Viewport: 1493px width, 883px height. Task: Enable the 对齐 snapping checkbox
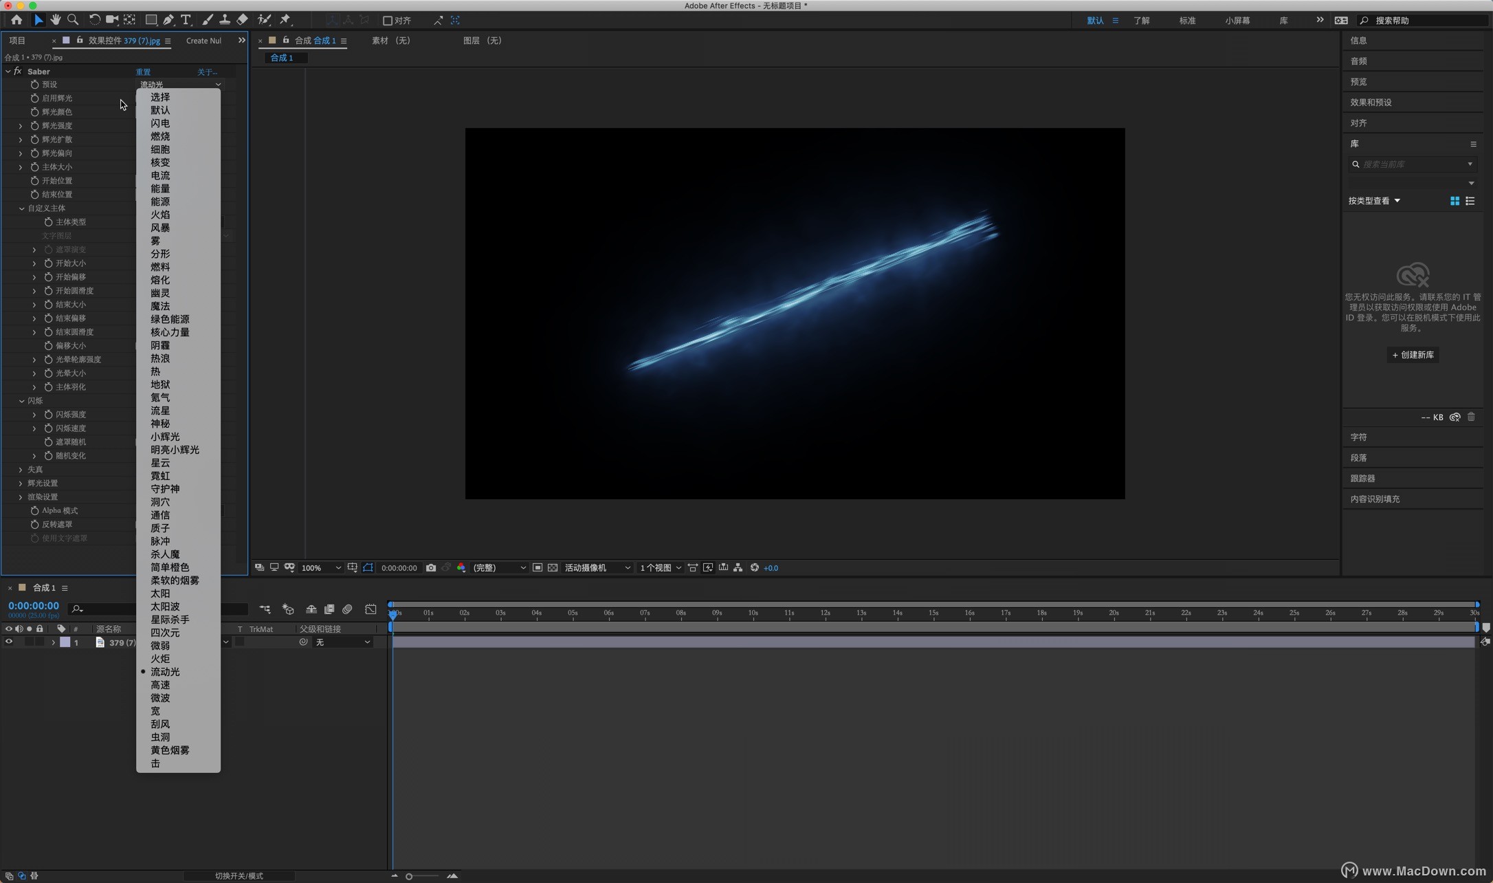(388, 21)
